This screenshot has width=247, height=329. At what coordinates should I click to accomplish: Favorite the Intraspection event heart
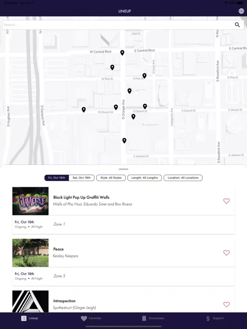click(227, 304)
